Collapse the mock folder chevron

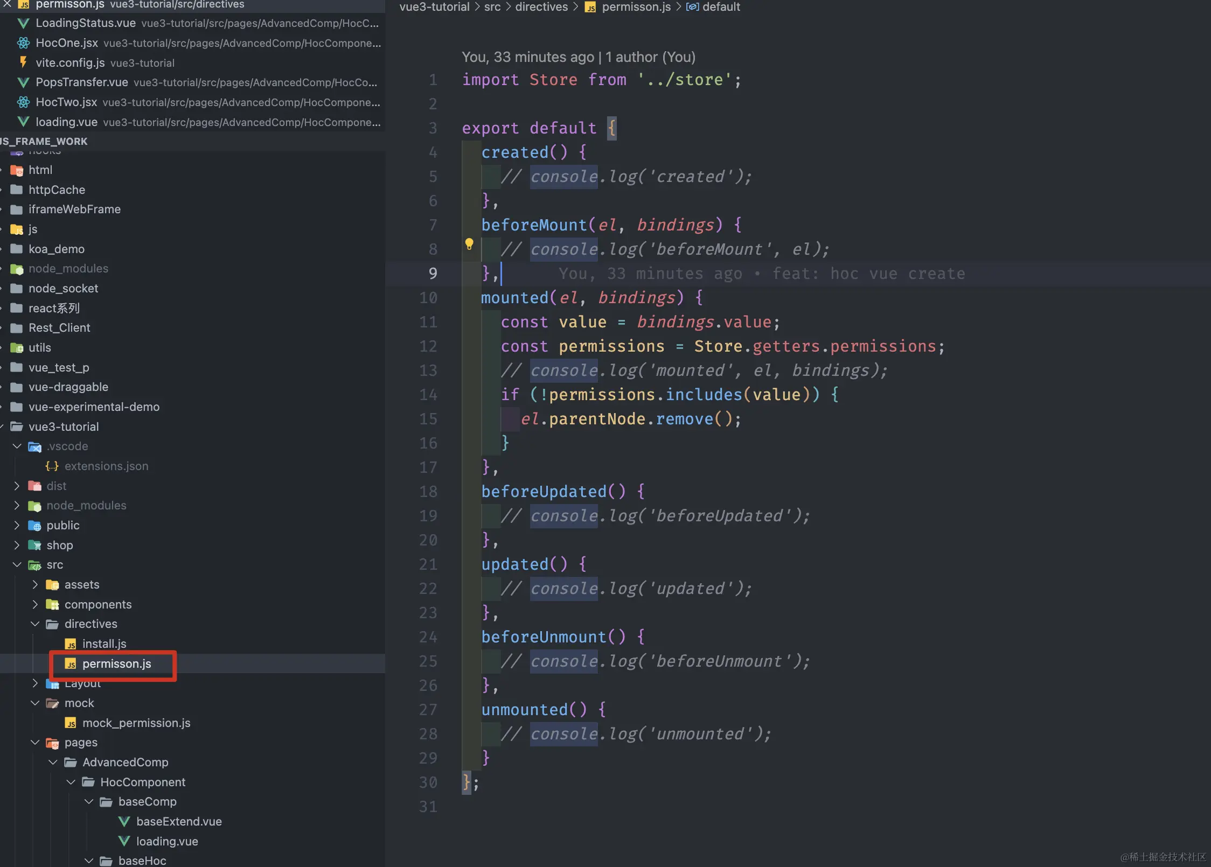[x=35, y=703]
